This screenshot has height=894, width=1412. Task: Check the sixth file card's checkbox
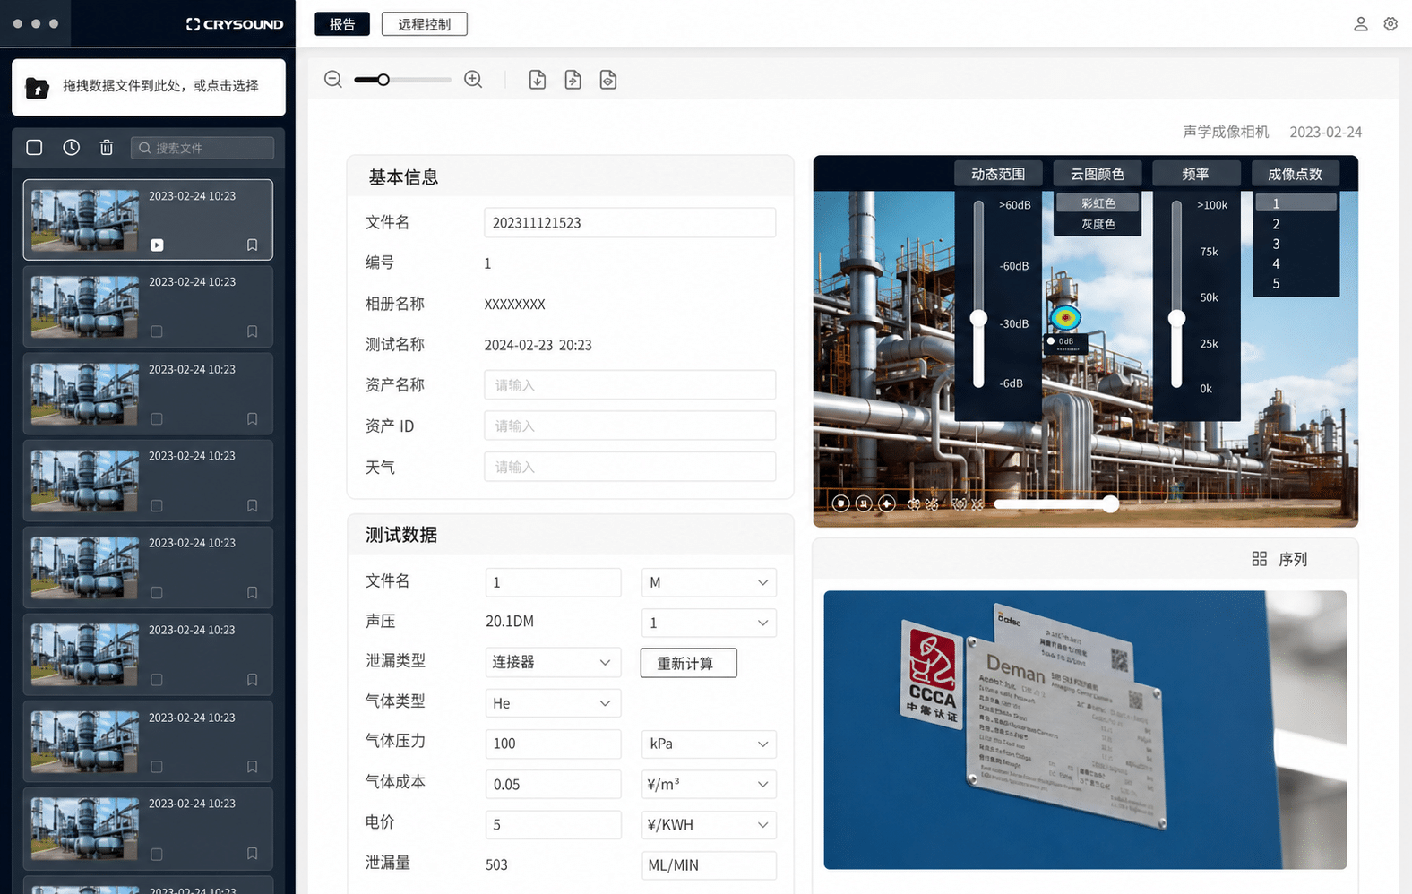[x=157, y=679]
